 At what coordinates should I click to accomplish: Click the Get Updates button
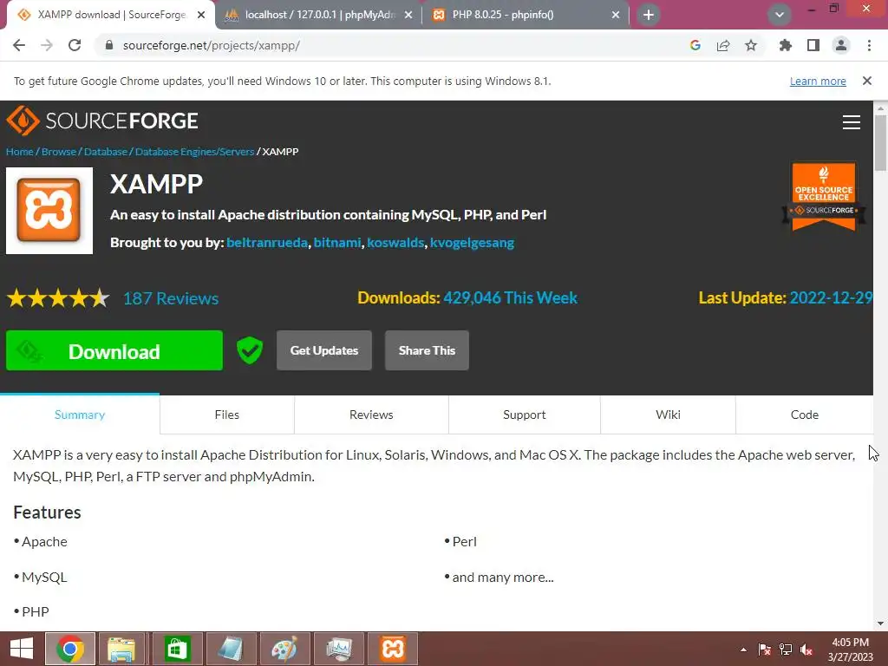tap(324, 350)
